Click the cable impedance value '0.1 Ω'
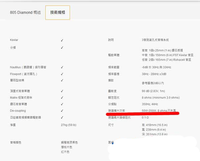This screenshot has width=200, height=161. 145,117
